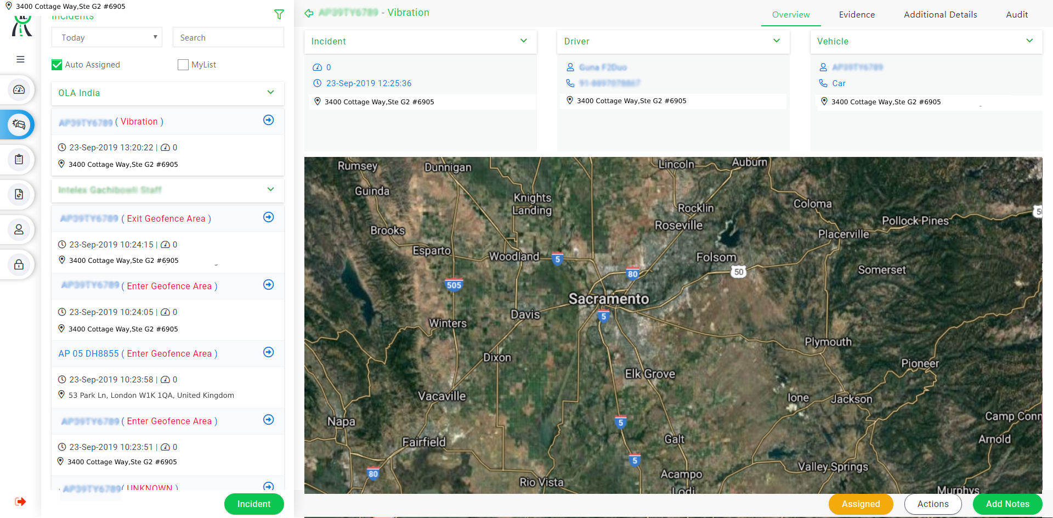The width and height of the screenshot is (1053, 518).
Task: Collapse the Vehicle panel chevron
Action: (1029, 41)
